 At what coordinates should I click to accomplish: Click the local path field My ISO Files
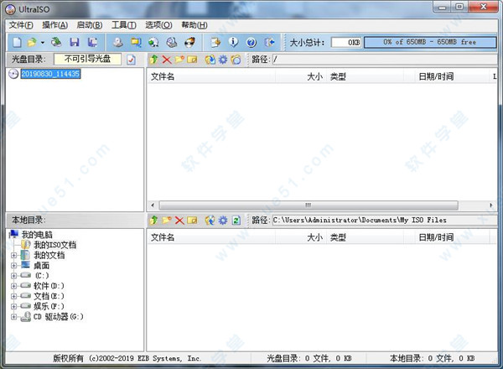(x=384, y=220)
